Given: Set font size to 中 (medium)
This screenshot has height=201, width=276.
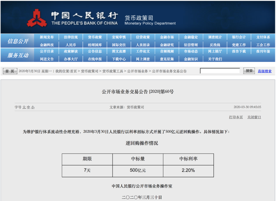Looking at the screenshot, I should (28, 107).
